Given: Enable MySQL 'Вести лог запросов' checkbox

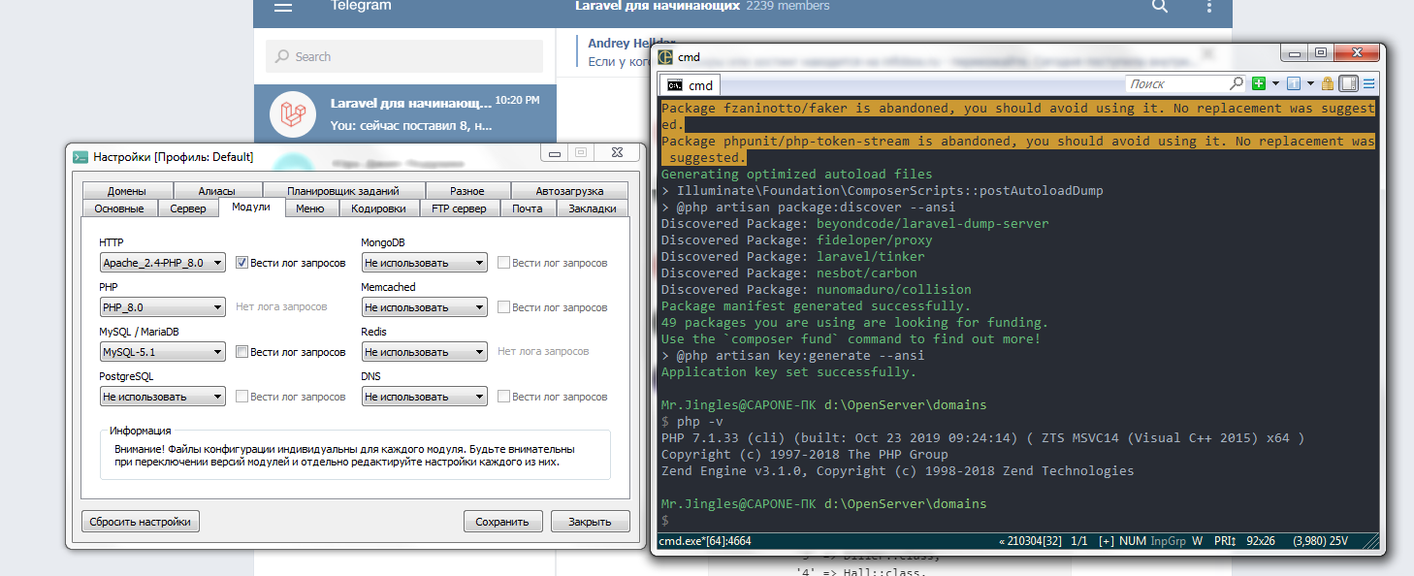Looking at the screenshot, I should point(243,352).
